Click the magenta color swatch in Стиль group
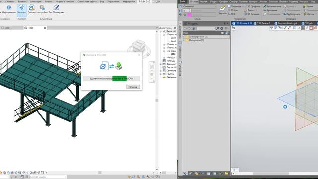This screenshot has height=179, width=318. pos(189,15)
